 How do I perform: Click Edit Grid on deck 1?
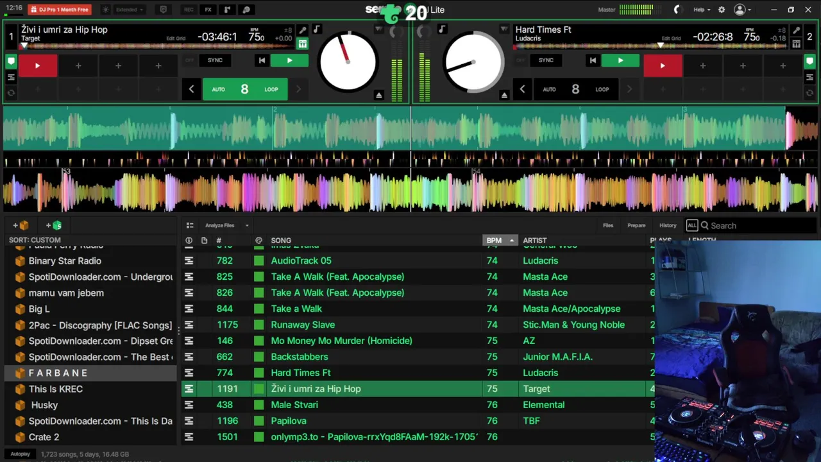[x=176, y=38]
